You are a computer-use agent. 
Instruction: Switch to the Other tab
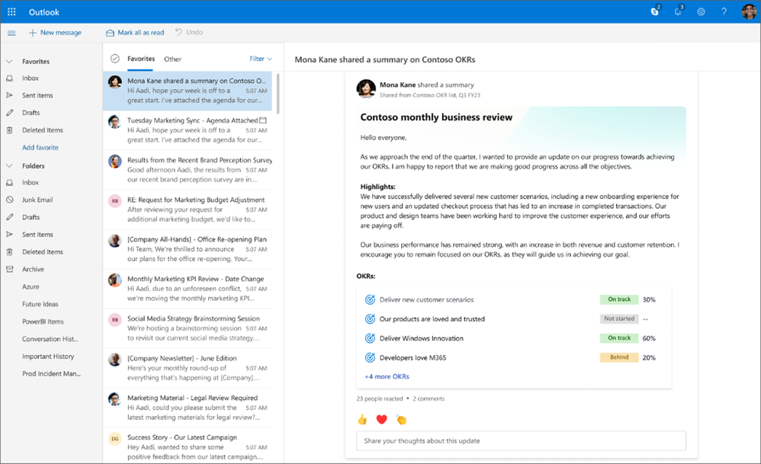172,59
